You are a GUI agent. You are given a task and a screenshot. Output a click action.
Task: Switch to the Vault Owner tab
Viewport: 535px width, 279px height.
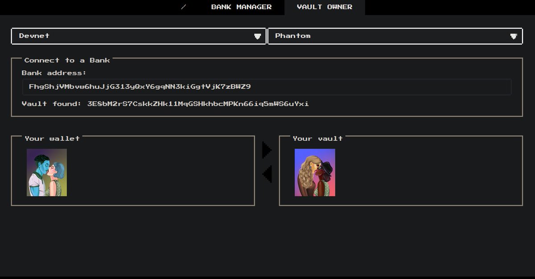(325, 7)
